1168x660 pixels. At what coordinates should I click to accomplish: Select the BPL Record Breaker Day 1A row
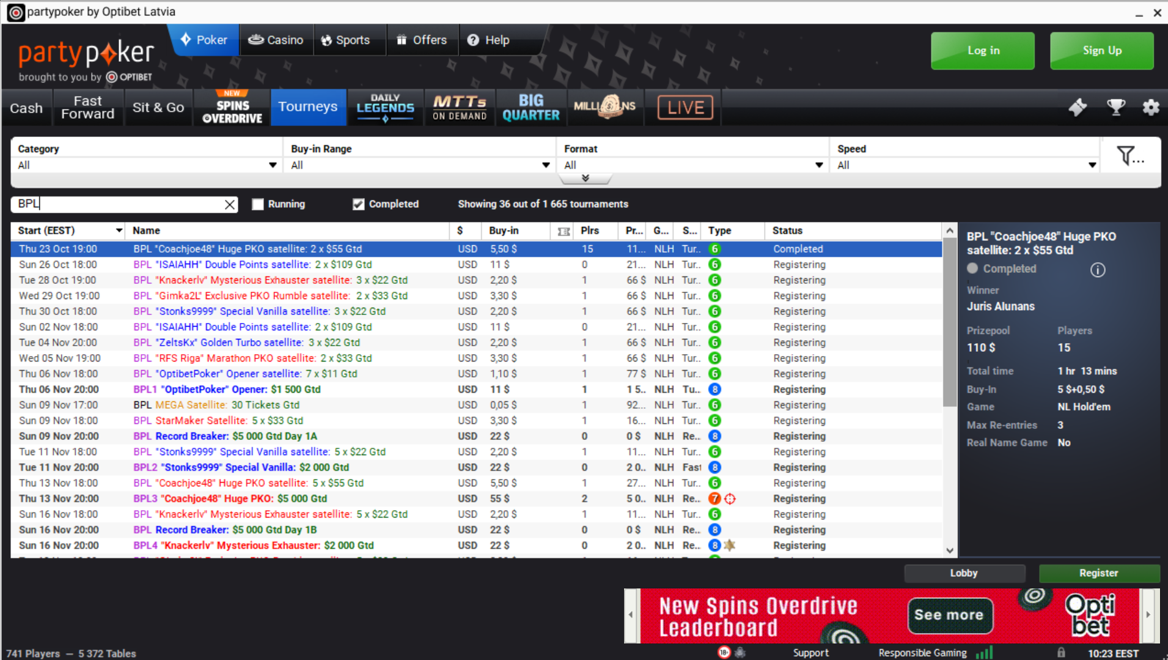(236, 437)
